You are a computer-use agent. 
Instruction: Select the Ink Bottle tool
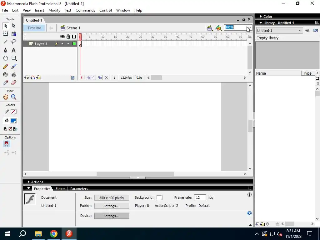pyautogui.click(x=6, y=74)
